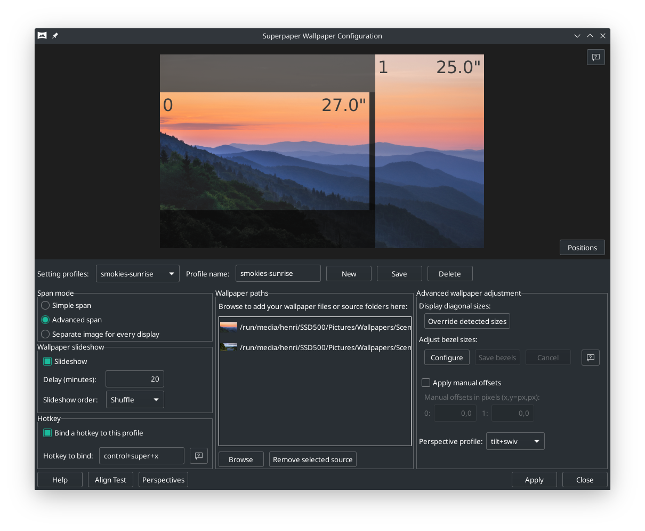Screen dimensions: 645x531
Task: Click Override detected sizes
Action: (467, 321)
